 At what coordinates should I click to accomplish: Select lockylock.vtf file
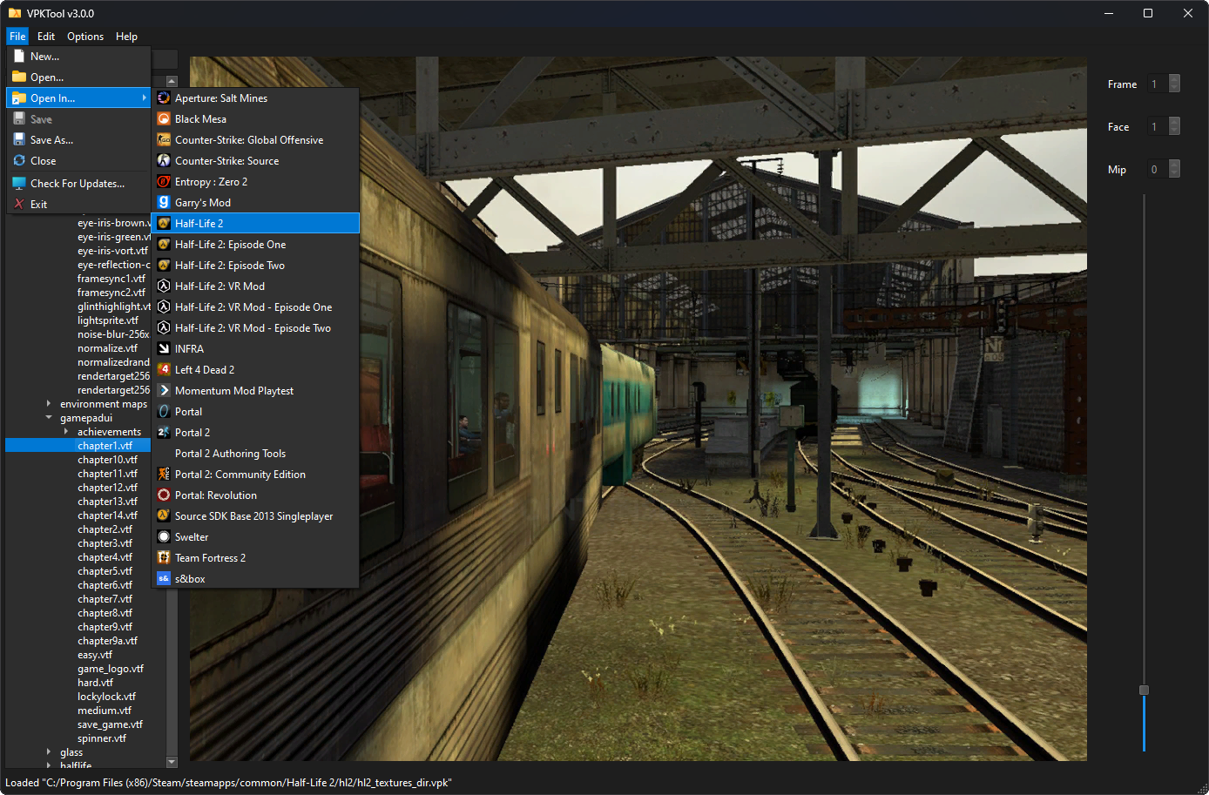pyautogui.click(x=106, y=696)
